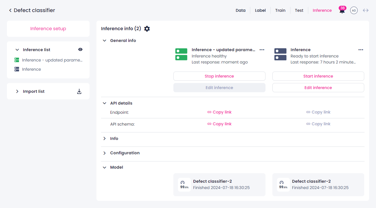
Task: Click the Defect classifier page title
Action: [x=34, y=10]
